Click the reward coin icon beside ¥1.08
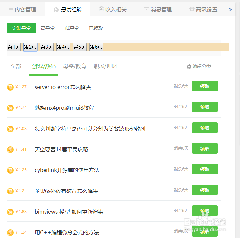The image size is (240, 238). pos(10,129)
